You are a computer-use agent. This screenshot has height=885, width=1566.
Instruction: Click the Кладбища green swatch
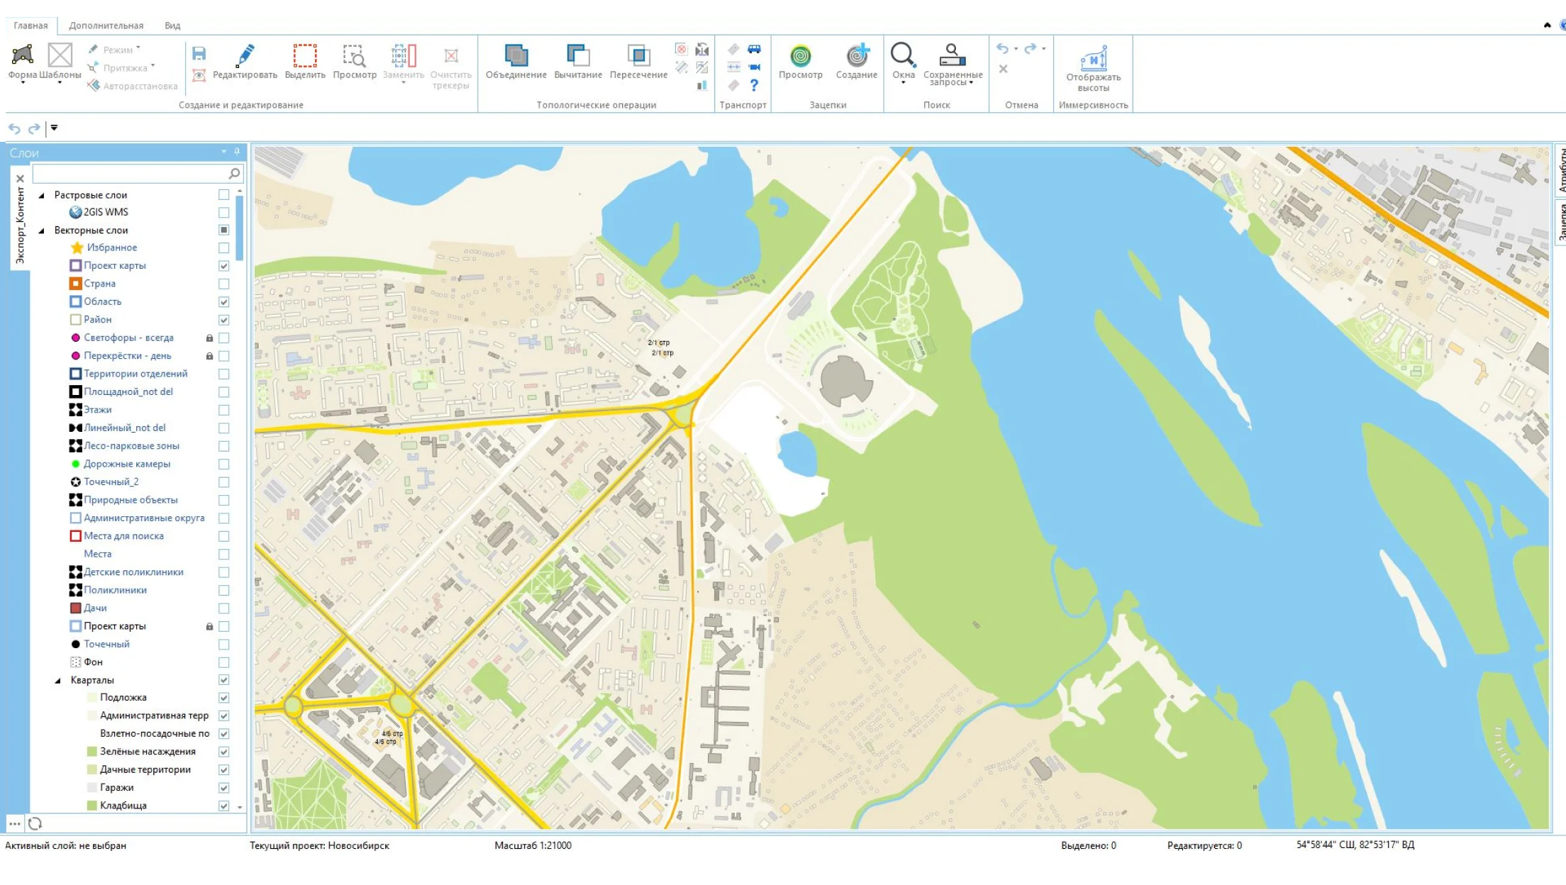91,806
